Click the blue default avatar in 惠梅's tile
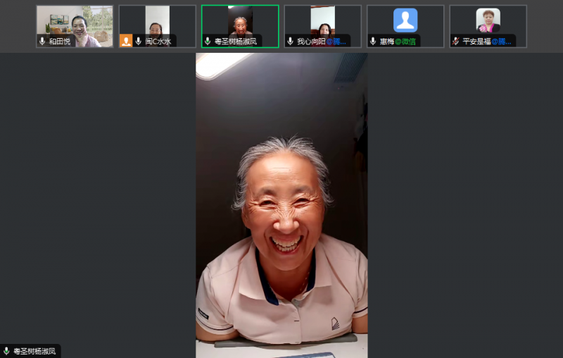The width and height of the screenshot is (563, 358). 405,20
